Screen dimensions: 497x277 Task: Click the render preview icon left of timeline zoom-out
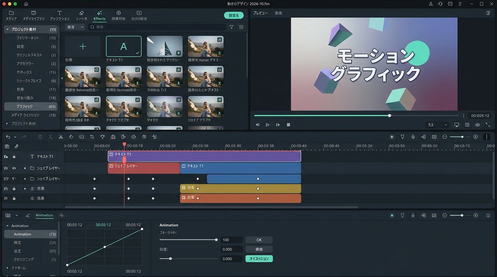click(434, 137)
